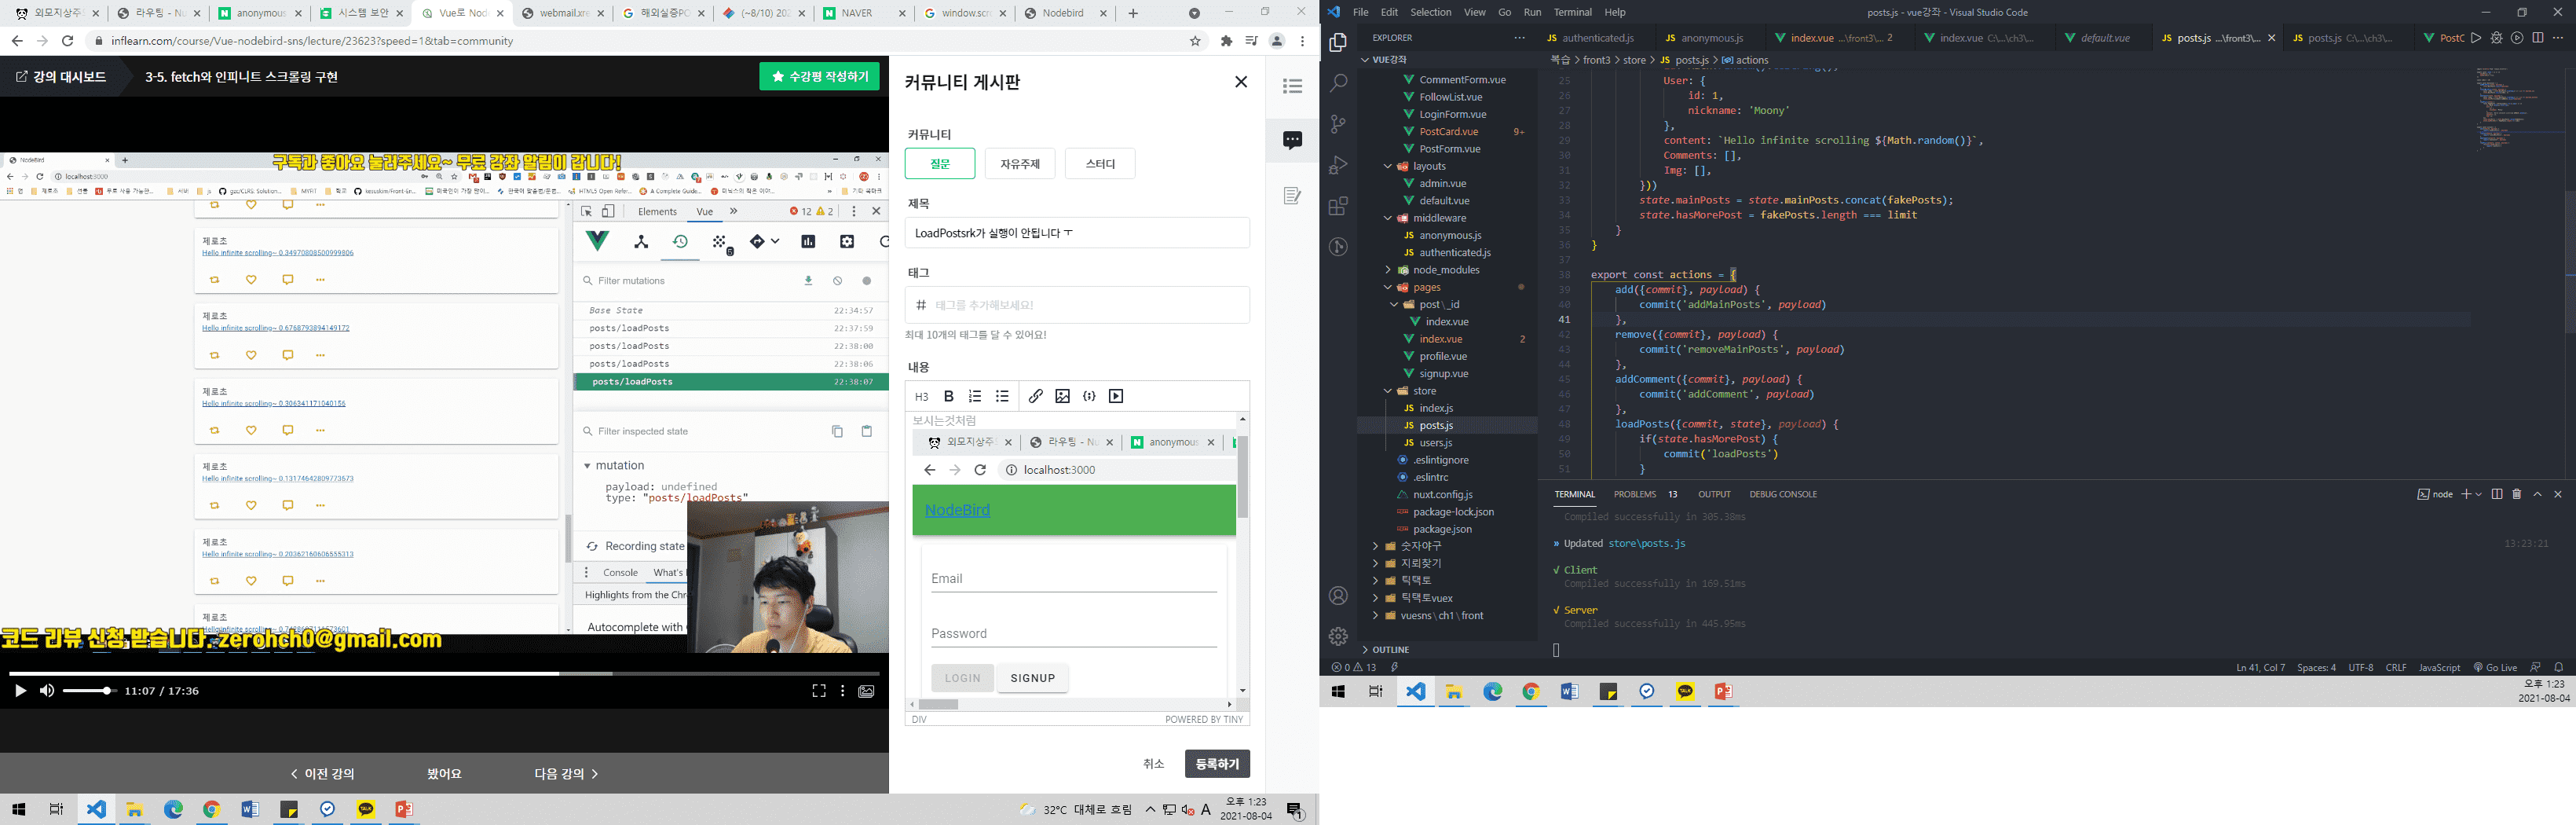Viewport: 2576px width, 825px height.
Task: Click the Run Code play icon in the editor title bar
Action: pyautogui.click(x=2476, y=38)
